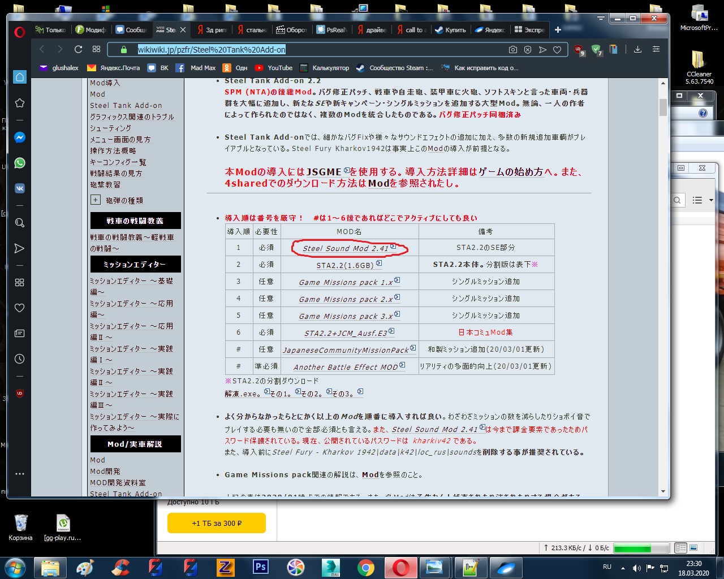View site security padlock info
Image resolution: width=724 pixels, height=579 pixels.
pyautogui.click(x=125, y=50)
